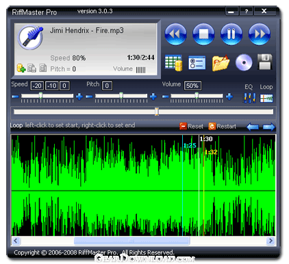Click the waveform horizontal scrollbar right arrow

271,241
